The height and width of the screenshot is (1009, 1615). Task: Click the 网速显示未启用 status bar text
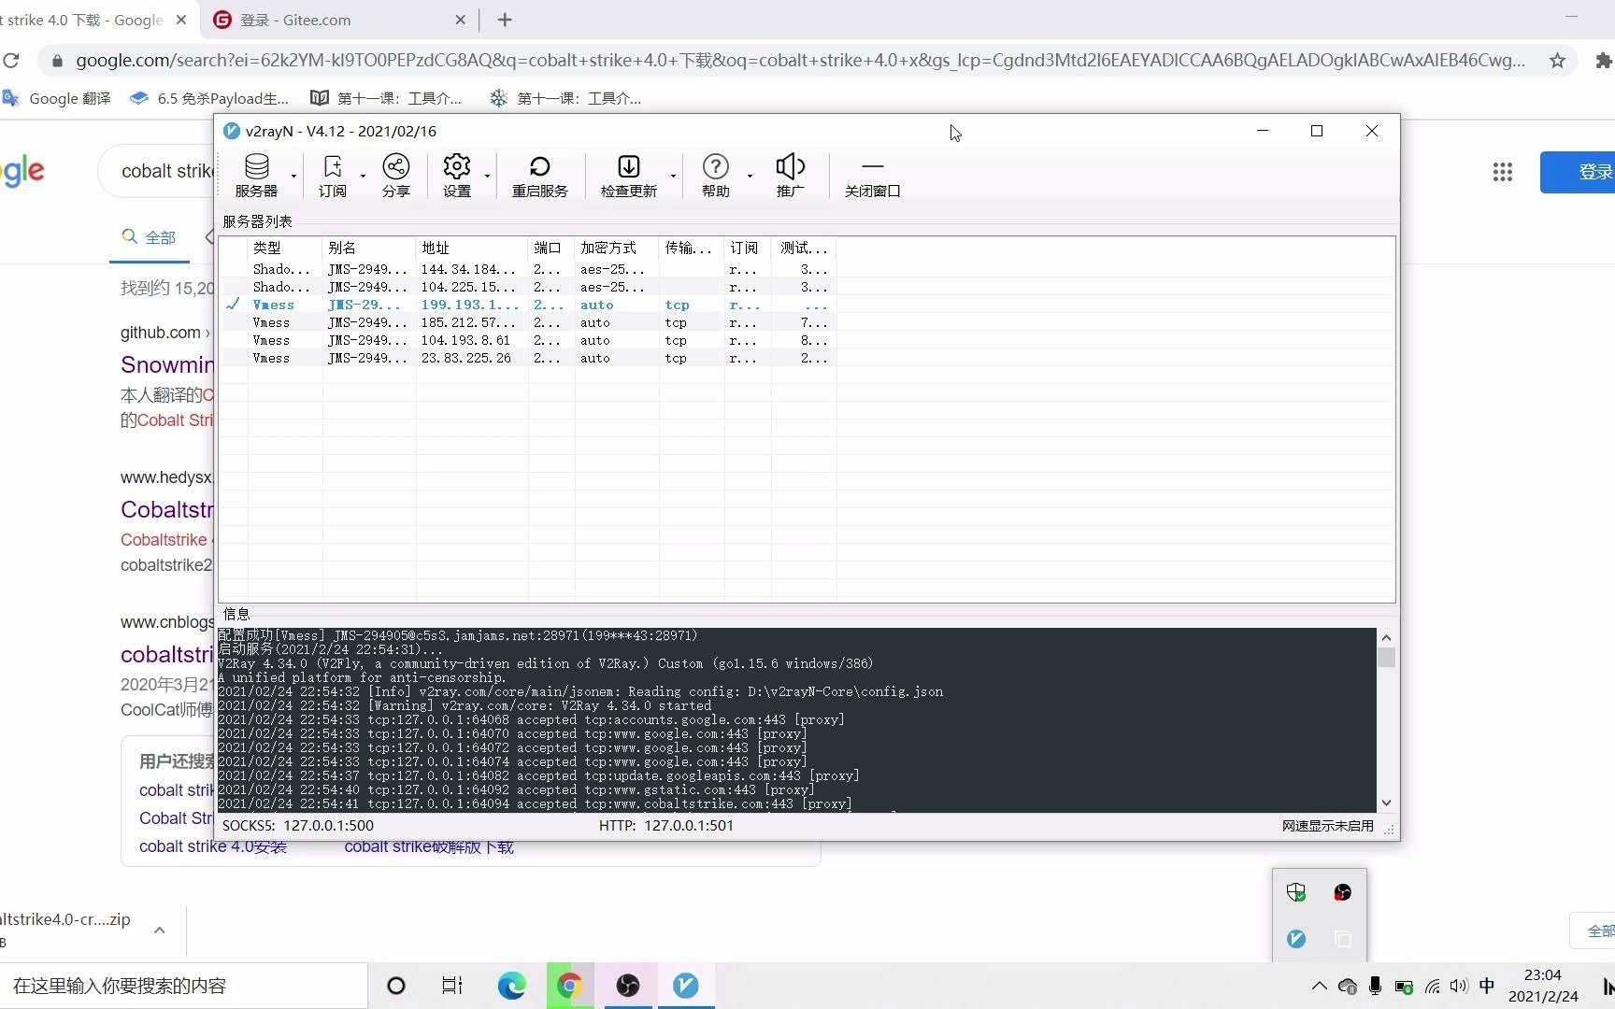(1327, 826)
